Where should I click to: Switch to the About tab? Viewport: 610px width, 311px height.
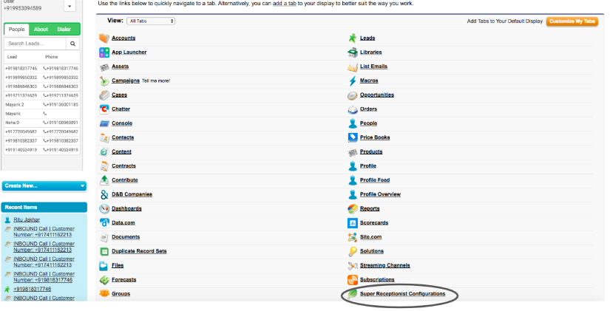41,30
